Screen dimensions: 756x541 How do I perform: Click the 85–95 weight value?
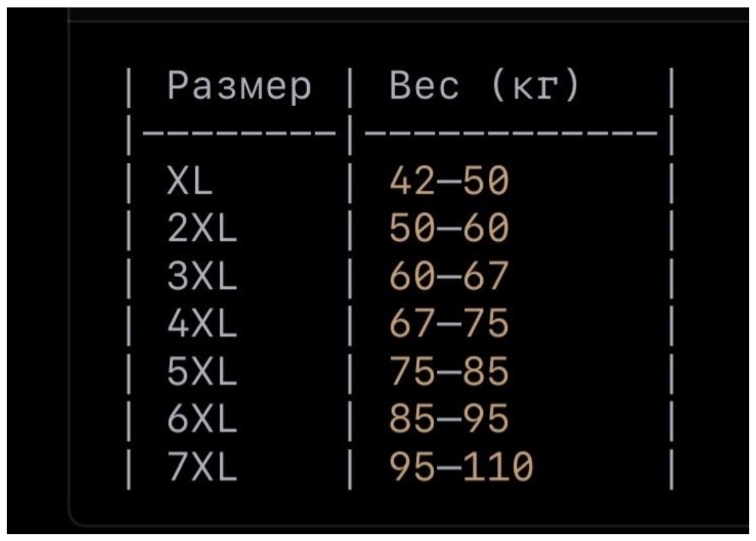449,419
